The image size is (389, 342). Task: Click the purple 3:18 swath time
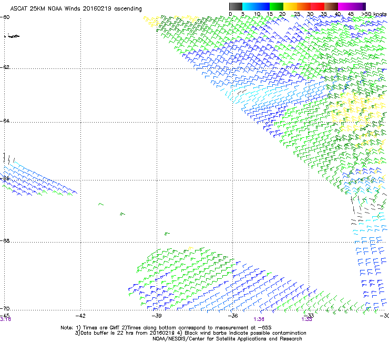(x=5, y=319)
